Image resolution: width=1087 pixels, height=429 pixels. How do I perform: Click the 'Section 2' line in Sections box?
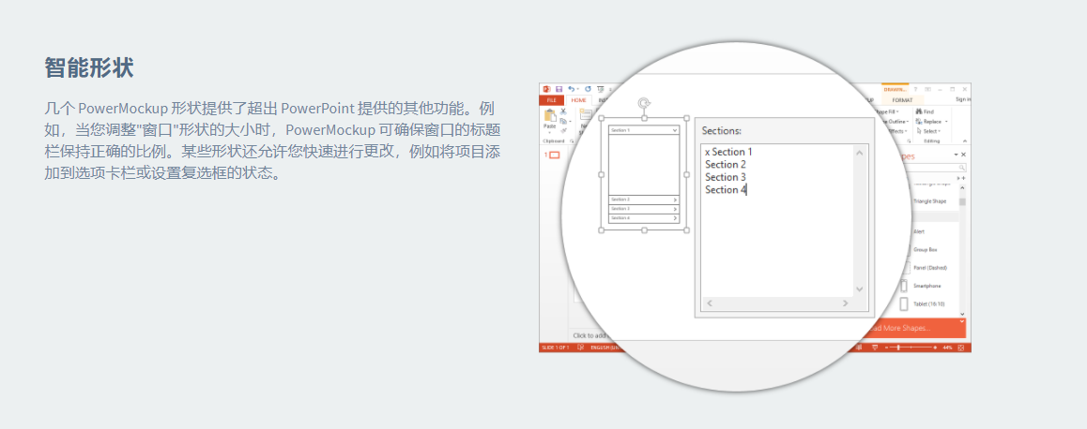click(x=726, y=164)
